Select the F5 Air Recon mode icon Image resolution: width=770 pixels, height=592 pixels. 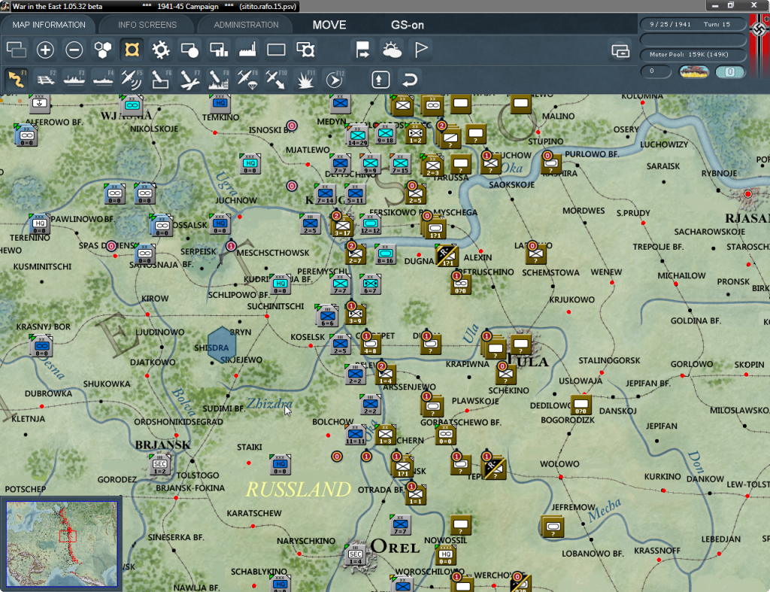[132, 79]
